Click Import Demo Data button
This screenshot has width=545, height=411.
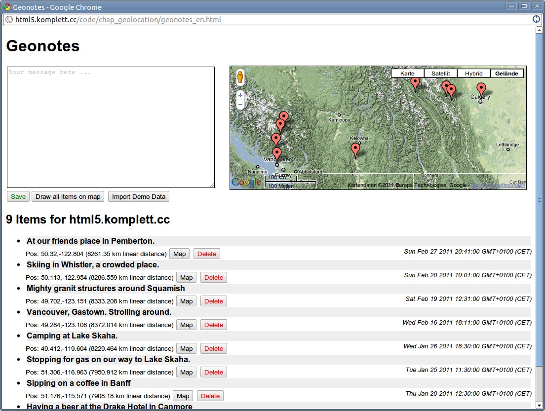[x=138, y=196]
